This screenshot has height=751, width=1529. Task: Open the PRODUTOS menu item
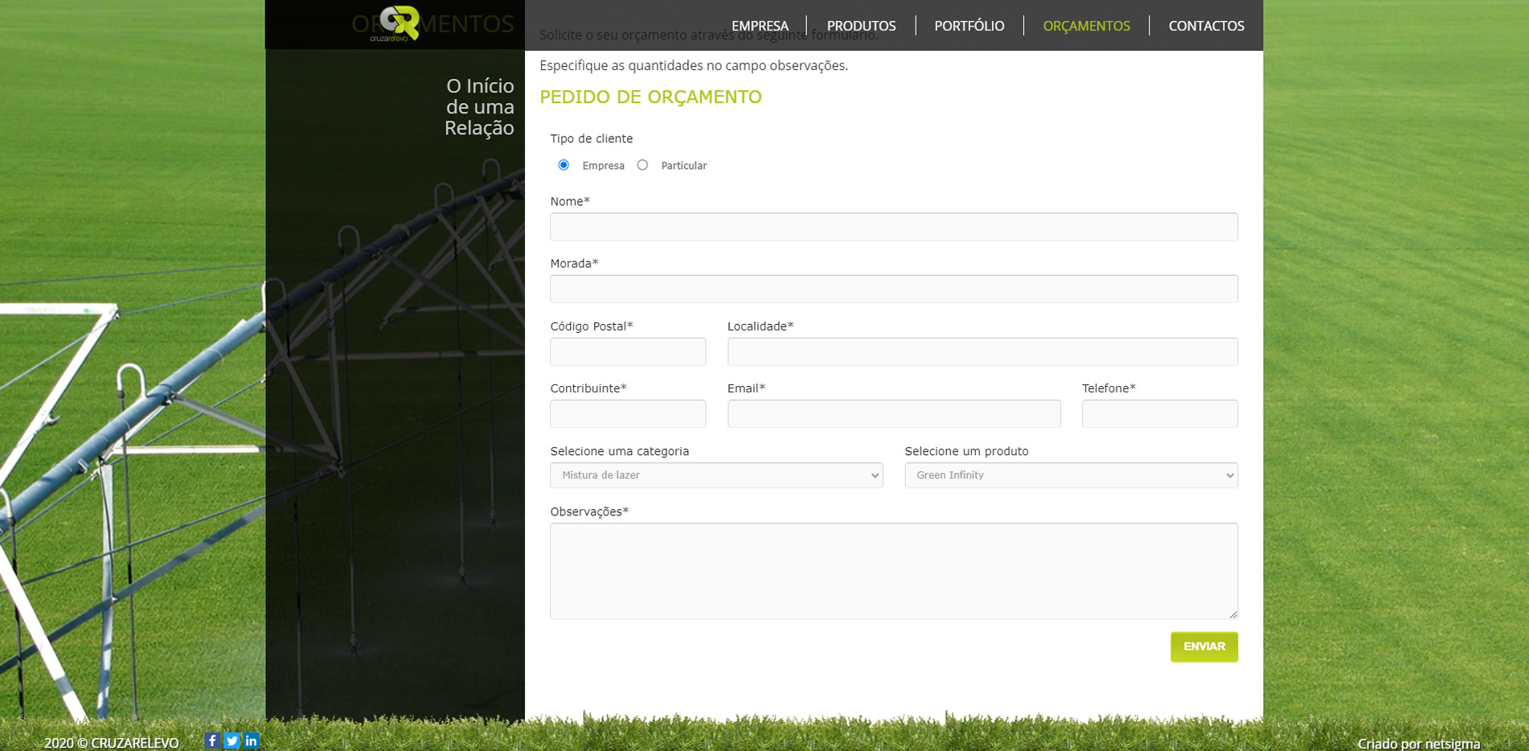click(861, 26)
